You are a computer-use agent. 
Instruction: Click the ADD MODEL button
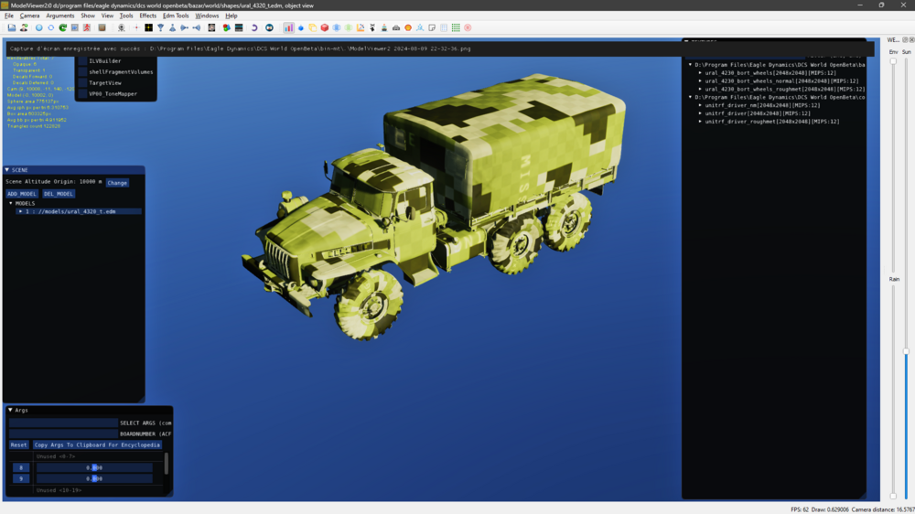[x=22, y=194]
